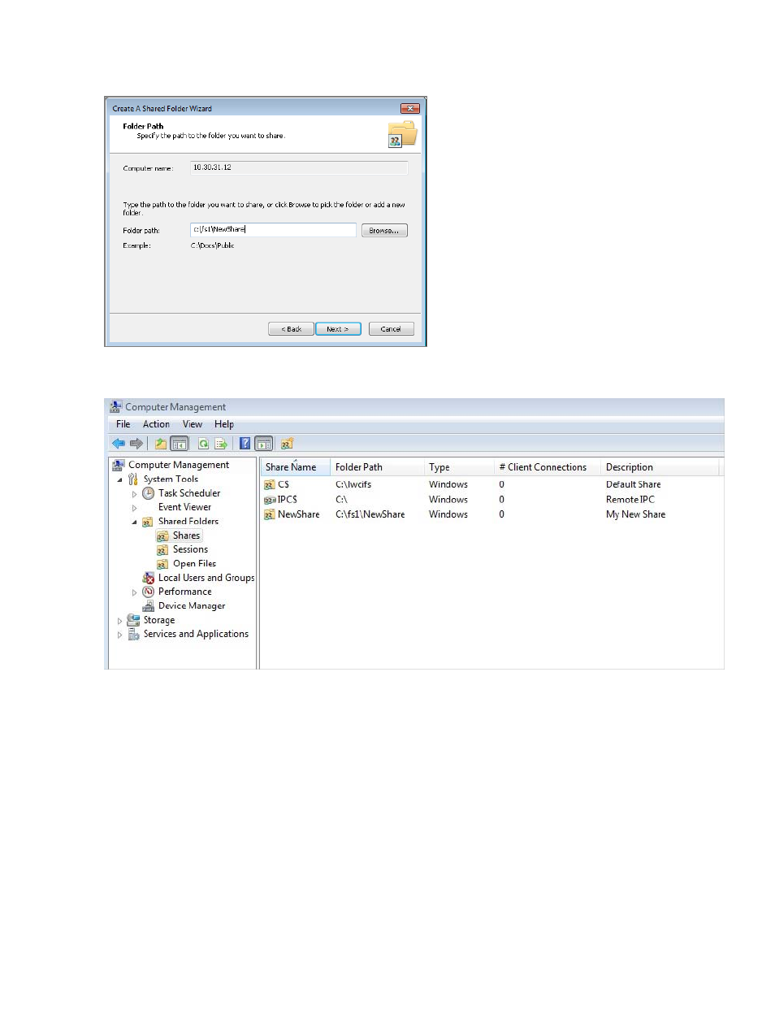Click the Remote IPC description
This screenshot has height=1032, width=775.
(x=630, y=500)
